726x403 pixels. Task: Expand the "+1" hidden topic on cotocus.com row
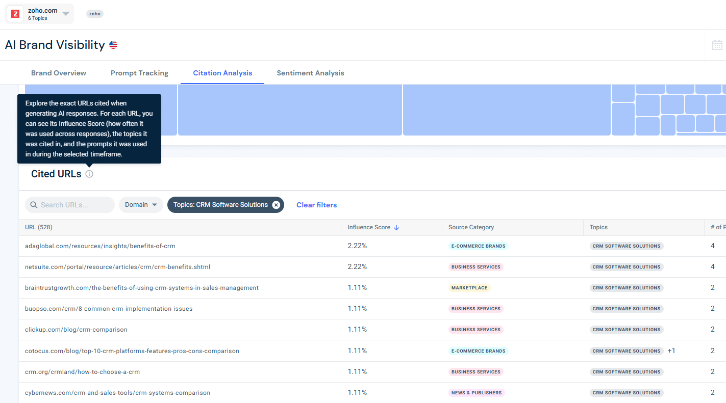pyautogui.click(x=671, y=351)
